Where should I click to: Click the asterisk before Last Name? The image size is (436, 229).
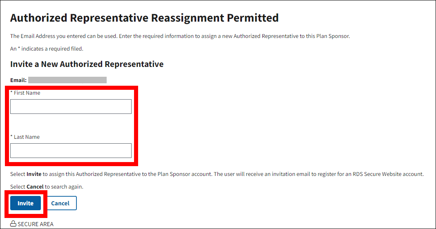(11, 137)
